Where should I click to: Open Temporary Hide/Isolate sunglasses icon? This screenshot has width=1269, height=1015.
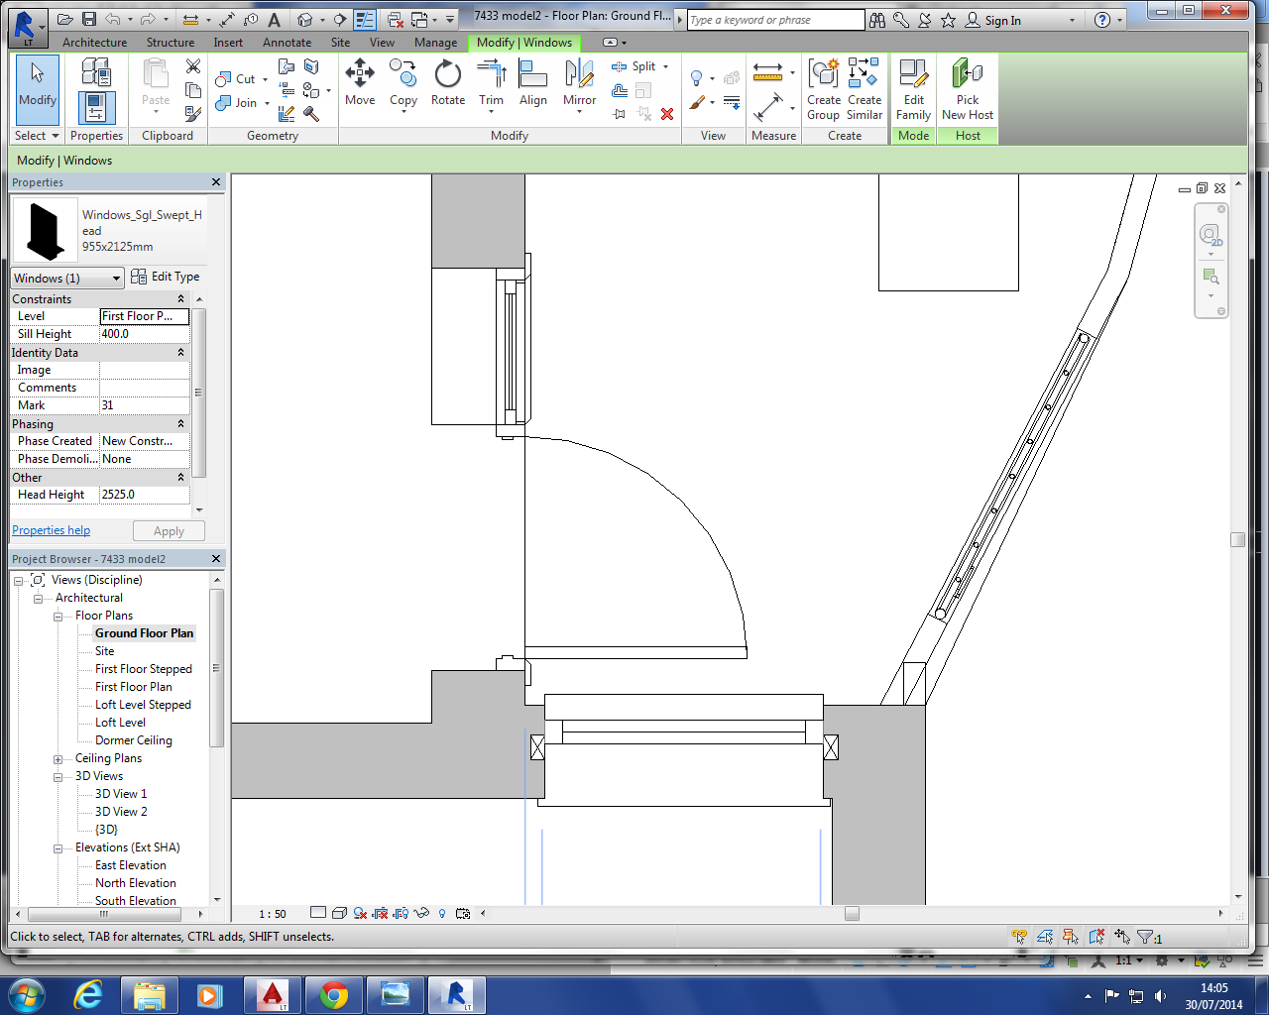(421, 913)
